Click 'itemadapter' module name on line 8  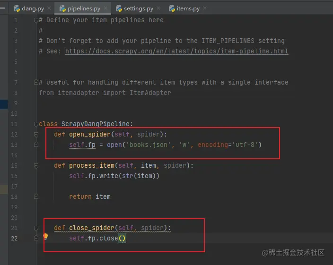click(79, 93)
